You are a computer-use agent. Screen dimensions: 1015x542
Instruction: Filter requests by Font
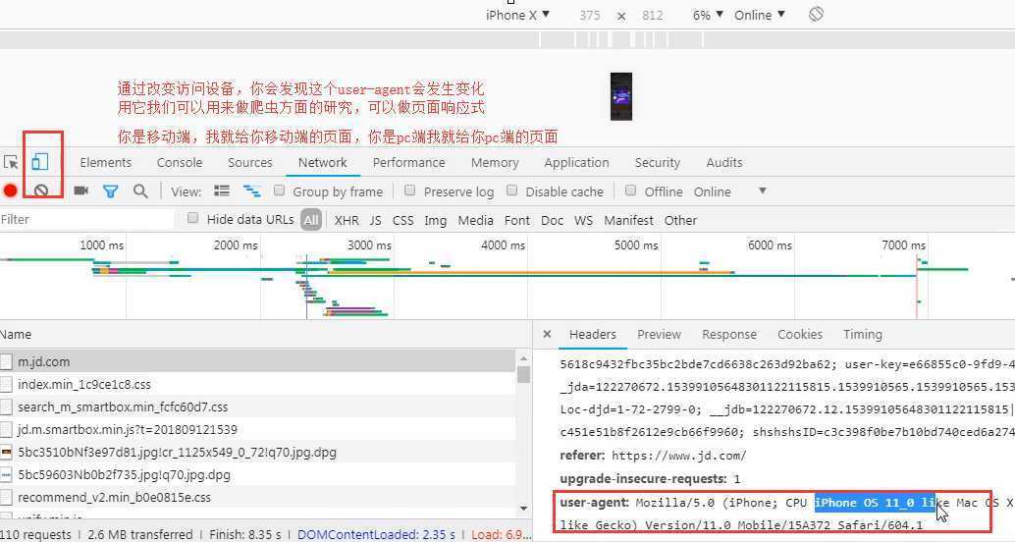tap(516, 220)
